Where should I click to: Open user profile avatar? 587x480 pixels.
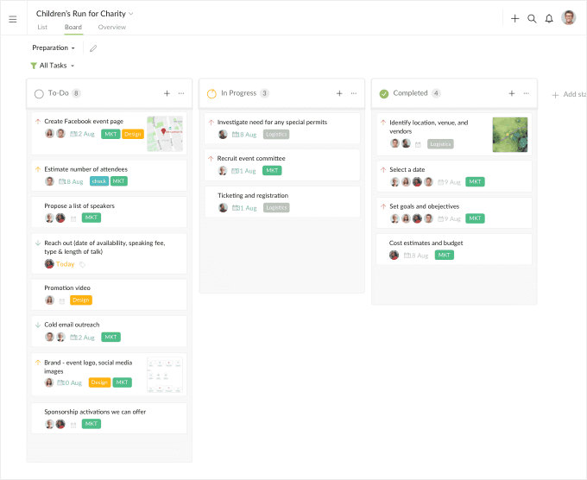568,17
